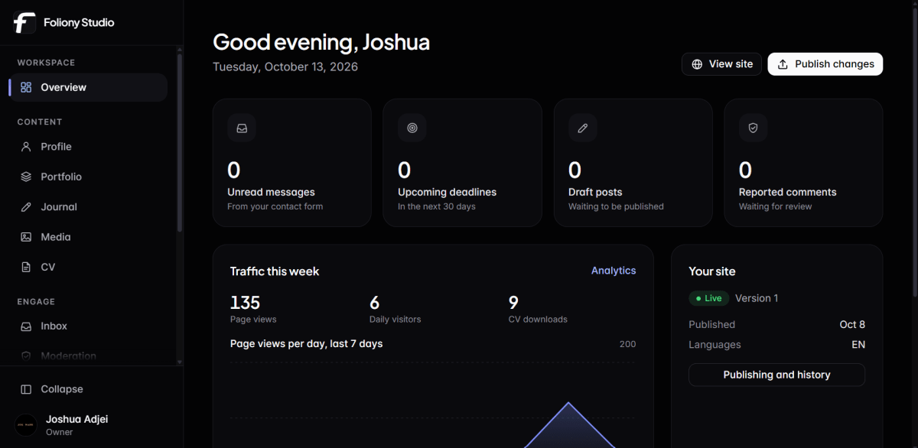Image resolution: width=918 pixels, height=448 pixels.
Task: Click the 135 Page views value
Action: click(x=245, y=303)
